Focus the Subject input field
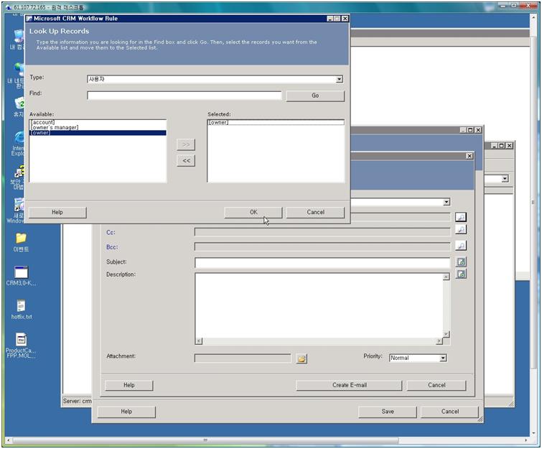The width and height of the screenshot is (542, 449). (322, 263)
